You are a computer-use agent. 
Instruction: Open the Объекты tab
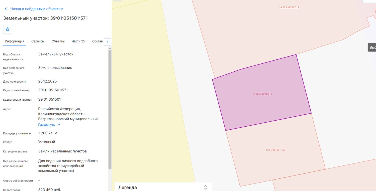(58, 41)
